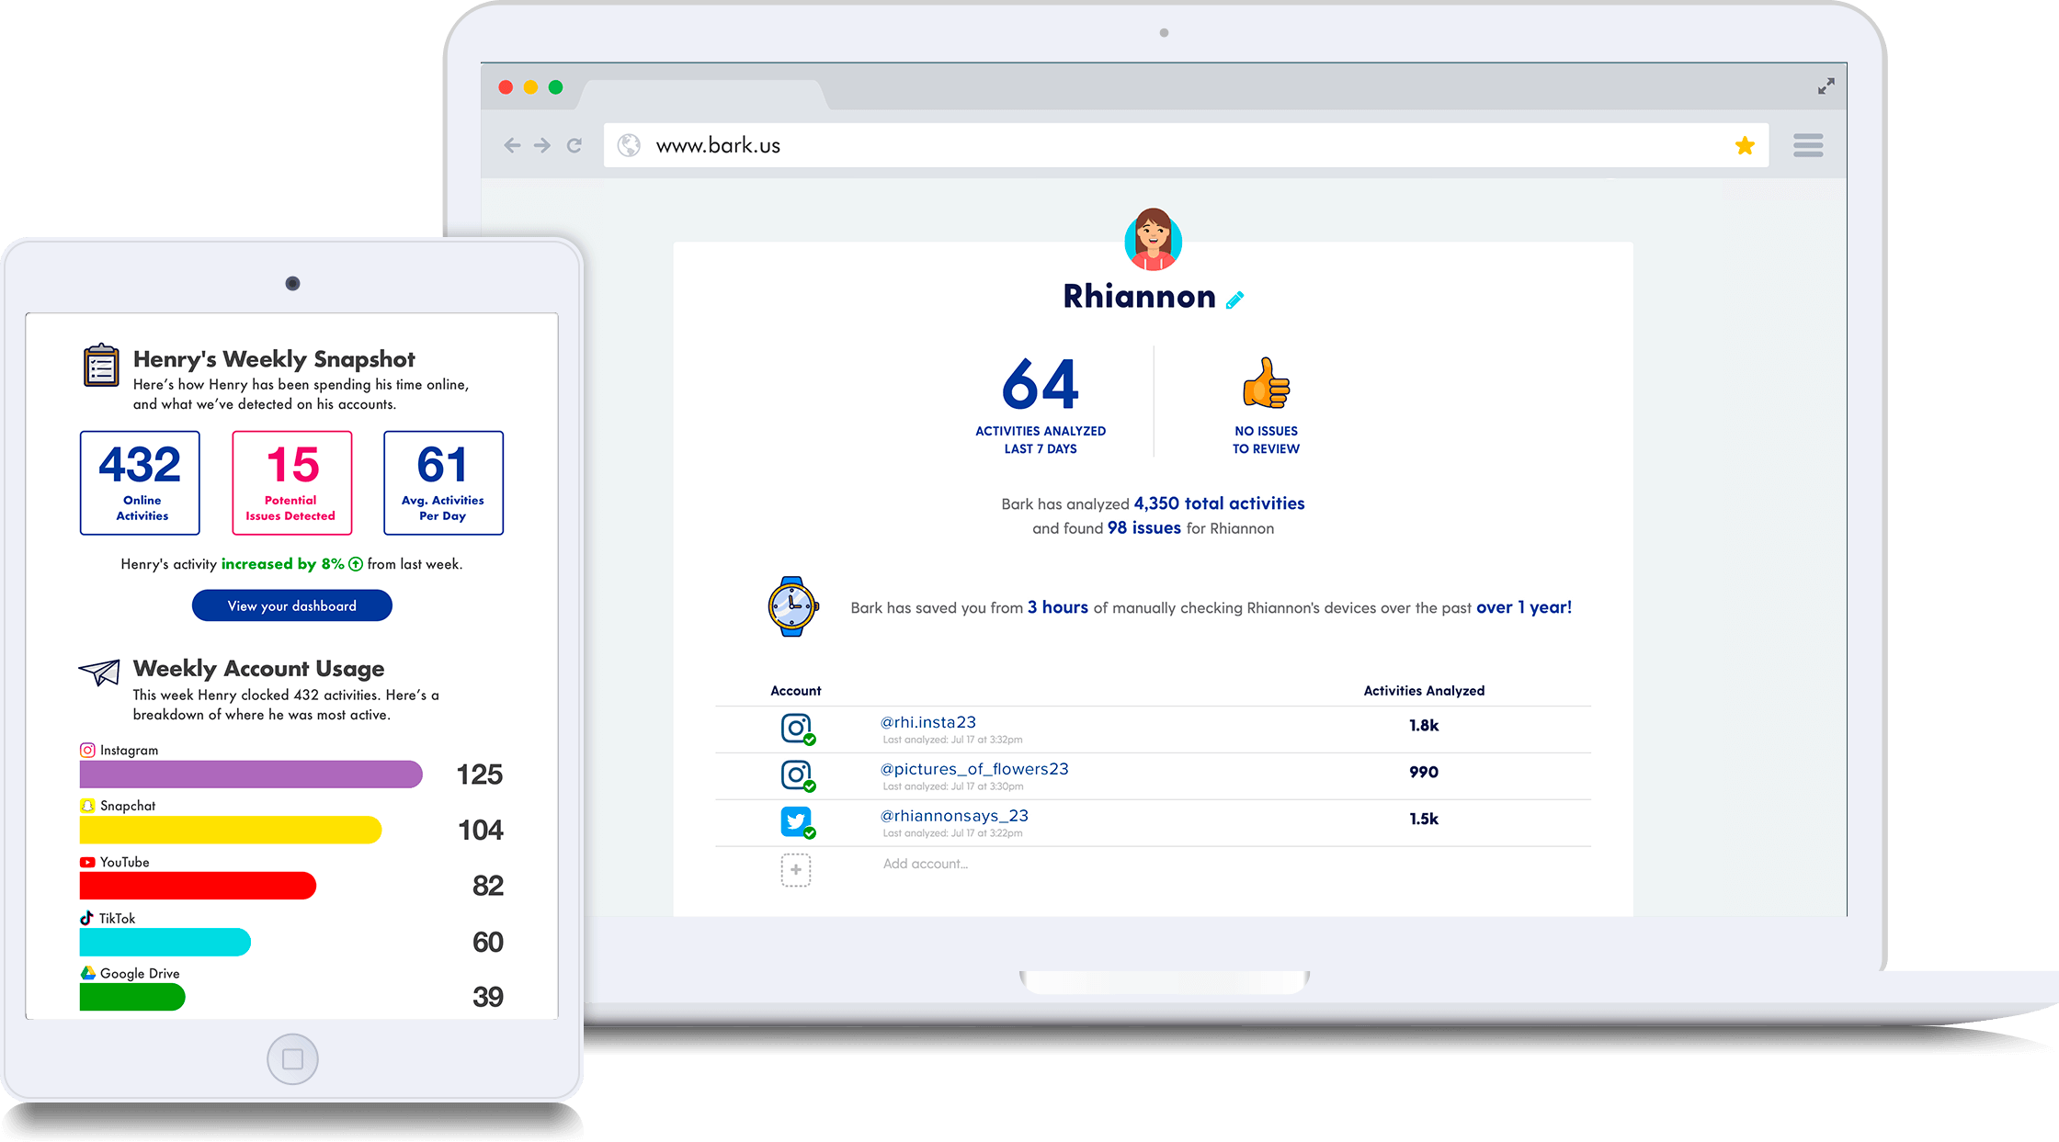
Task: Click the Instagram icon for @rhi.insta23
Action: [x=796, y=729]
